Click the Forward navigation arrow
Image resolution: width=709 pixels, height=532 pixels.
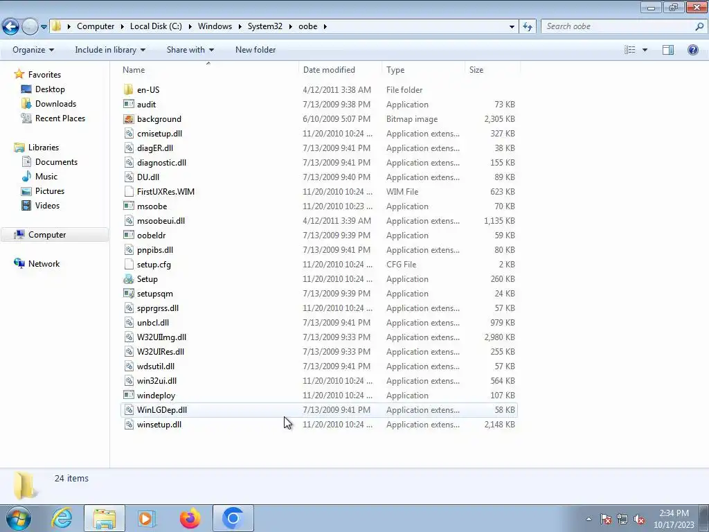click(30, 27)
